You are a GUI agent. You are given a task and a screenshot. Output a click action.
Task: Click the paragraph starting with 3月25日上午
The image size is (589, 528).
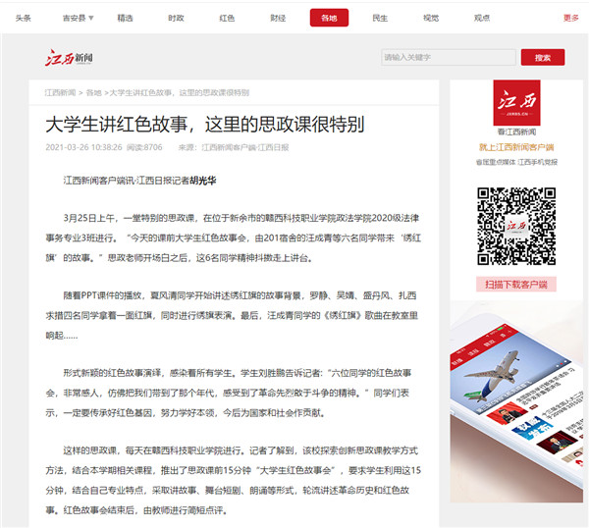tap(234, 238)
